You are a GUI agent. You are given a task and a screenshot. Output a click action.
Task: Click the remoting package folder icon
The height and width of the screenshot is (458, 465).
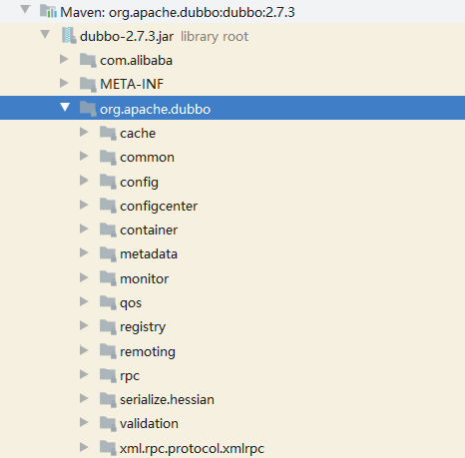(x=108, y=351)
